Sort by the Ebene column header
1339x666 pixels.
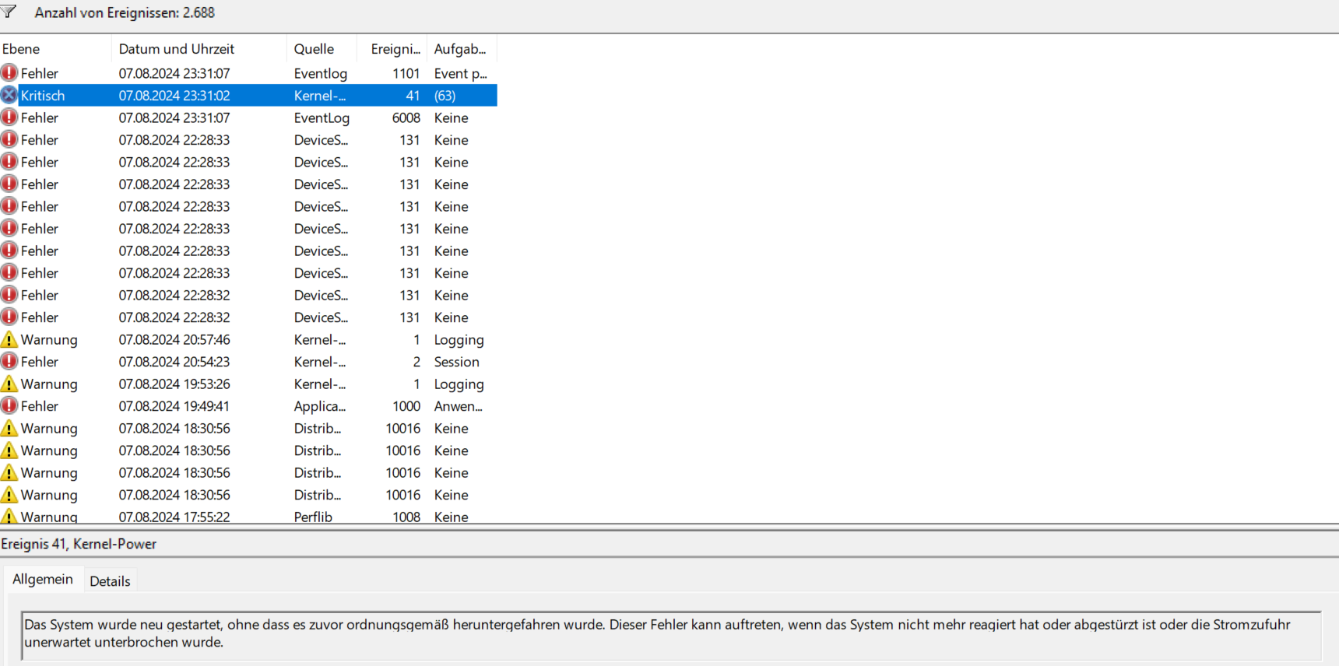tap(55, 49)
